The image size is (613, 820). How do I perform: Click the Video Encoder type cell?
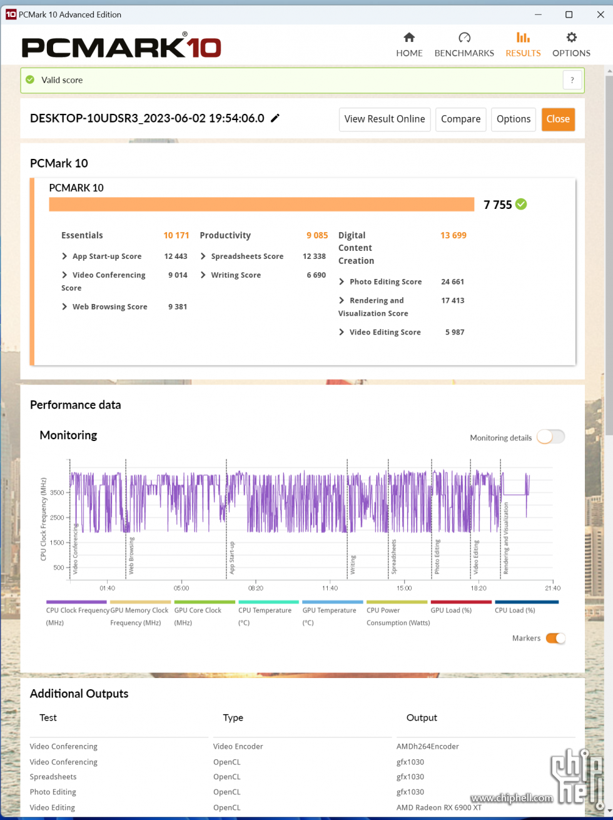coord(238,746)
